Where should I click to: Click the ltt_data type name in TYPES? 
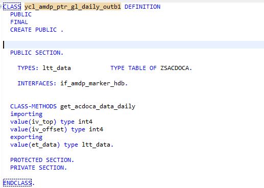pos(57,68)
